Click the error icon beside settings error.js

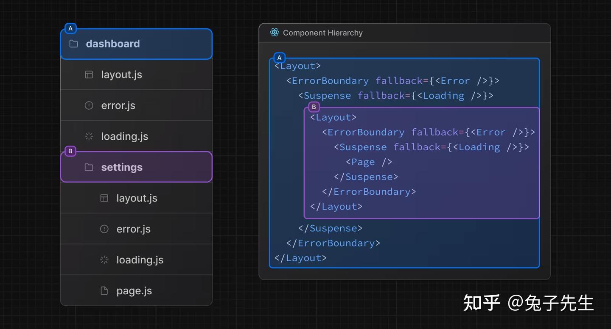[104, 229]
